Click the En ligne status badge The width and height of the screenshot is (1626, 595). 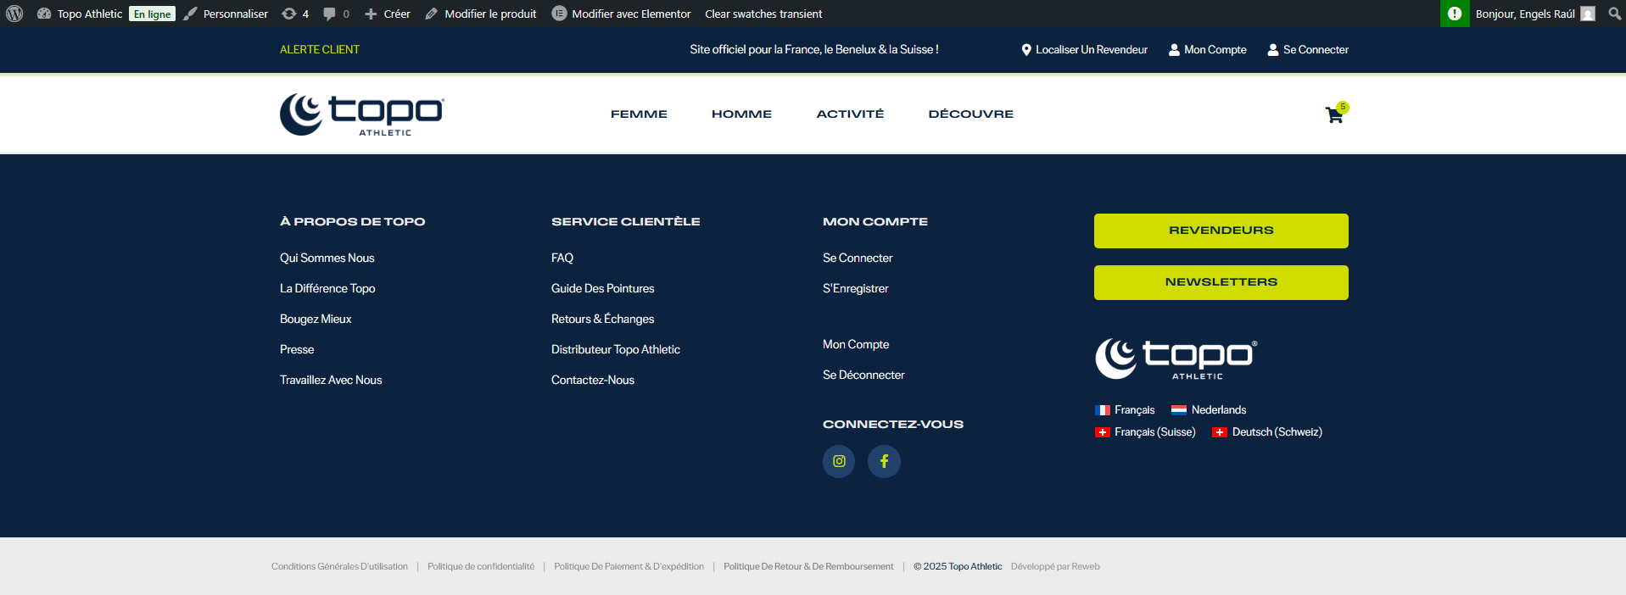152,14
